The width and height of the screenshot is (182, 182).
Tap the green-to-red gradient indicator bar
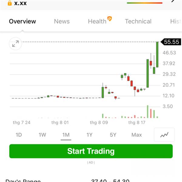pyautogui.click(x=145, y=3)
